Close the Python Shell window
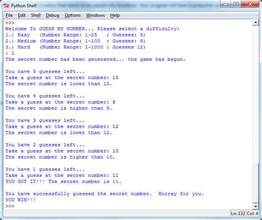262x220 pixels. (250, 4)
